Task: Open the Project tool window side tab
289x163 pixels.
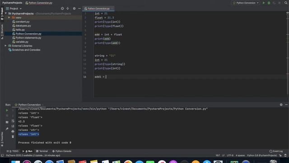Action: pyautogui.click(x=2, y=14)
